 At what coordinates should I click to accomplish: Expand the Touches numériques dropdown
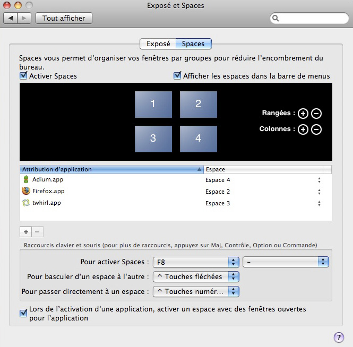click(x=195, y=291)
